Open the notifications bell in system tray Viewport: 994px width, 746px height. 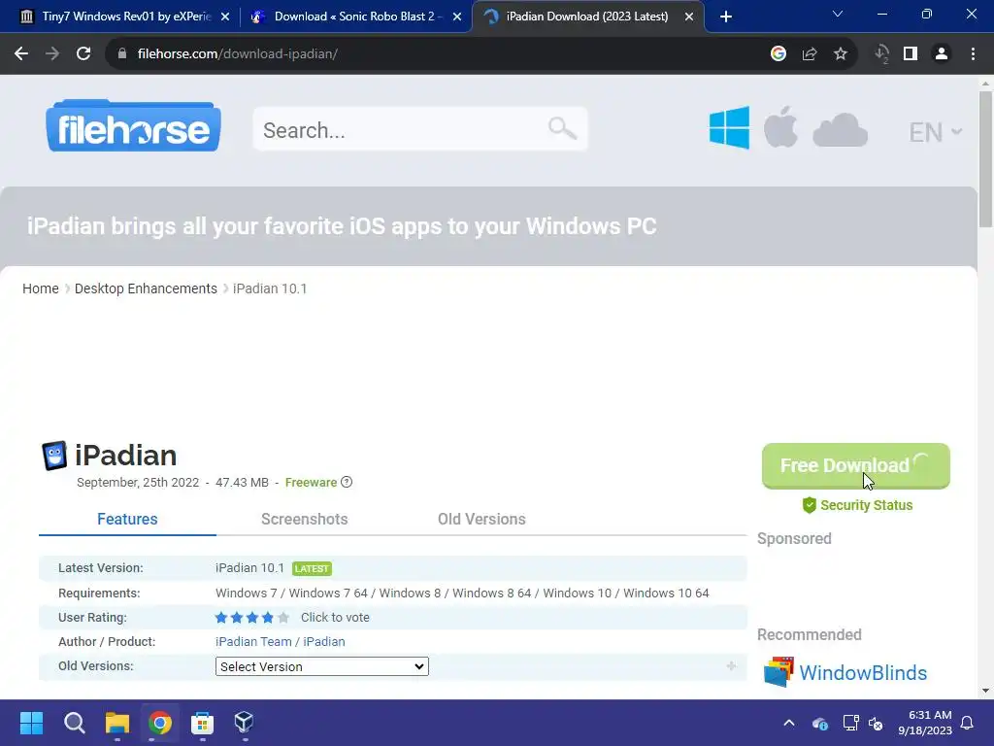(x=968, y=723)
